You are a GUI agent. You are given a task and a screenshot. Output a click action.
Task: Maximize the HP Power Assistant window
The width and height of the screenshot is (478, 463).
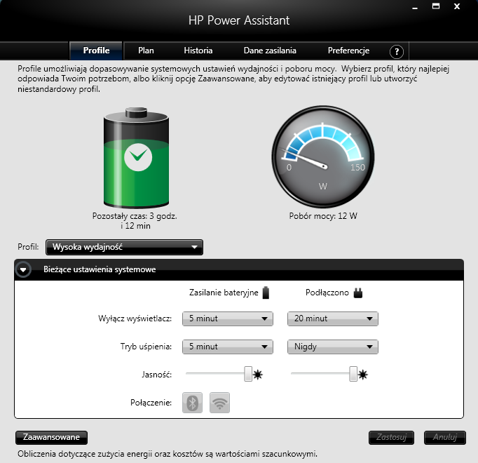pos(436,6)
